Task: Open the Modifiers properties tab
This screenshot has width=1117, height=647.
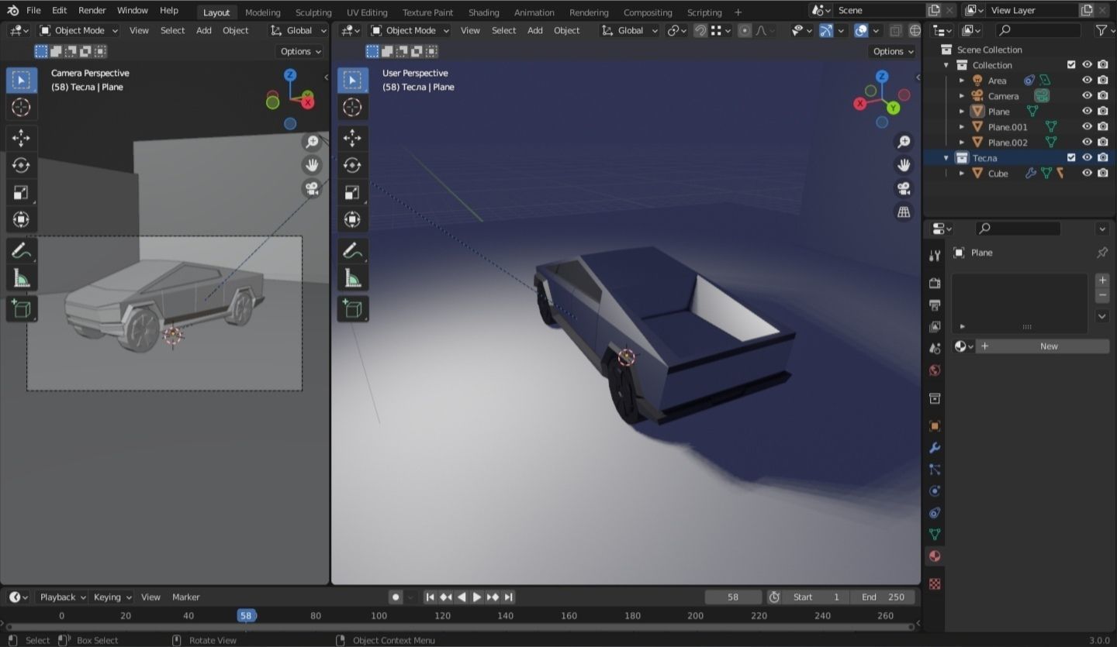Action: tap(935, 448)
